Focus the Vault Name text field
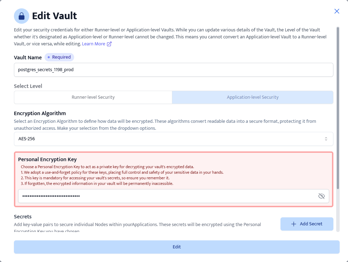348x262 pixels. [x=173, y=70]
